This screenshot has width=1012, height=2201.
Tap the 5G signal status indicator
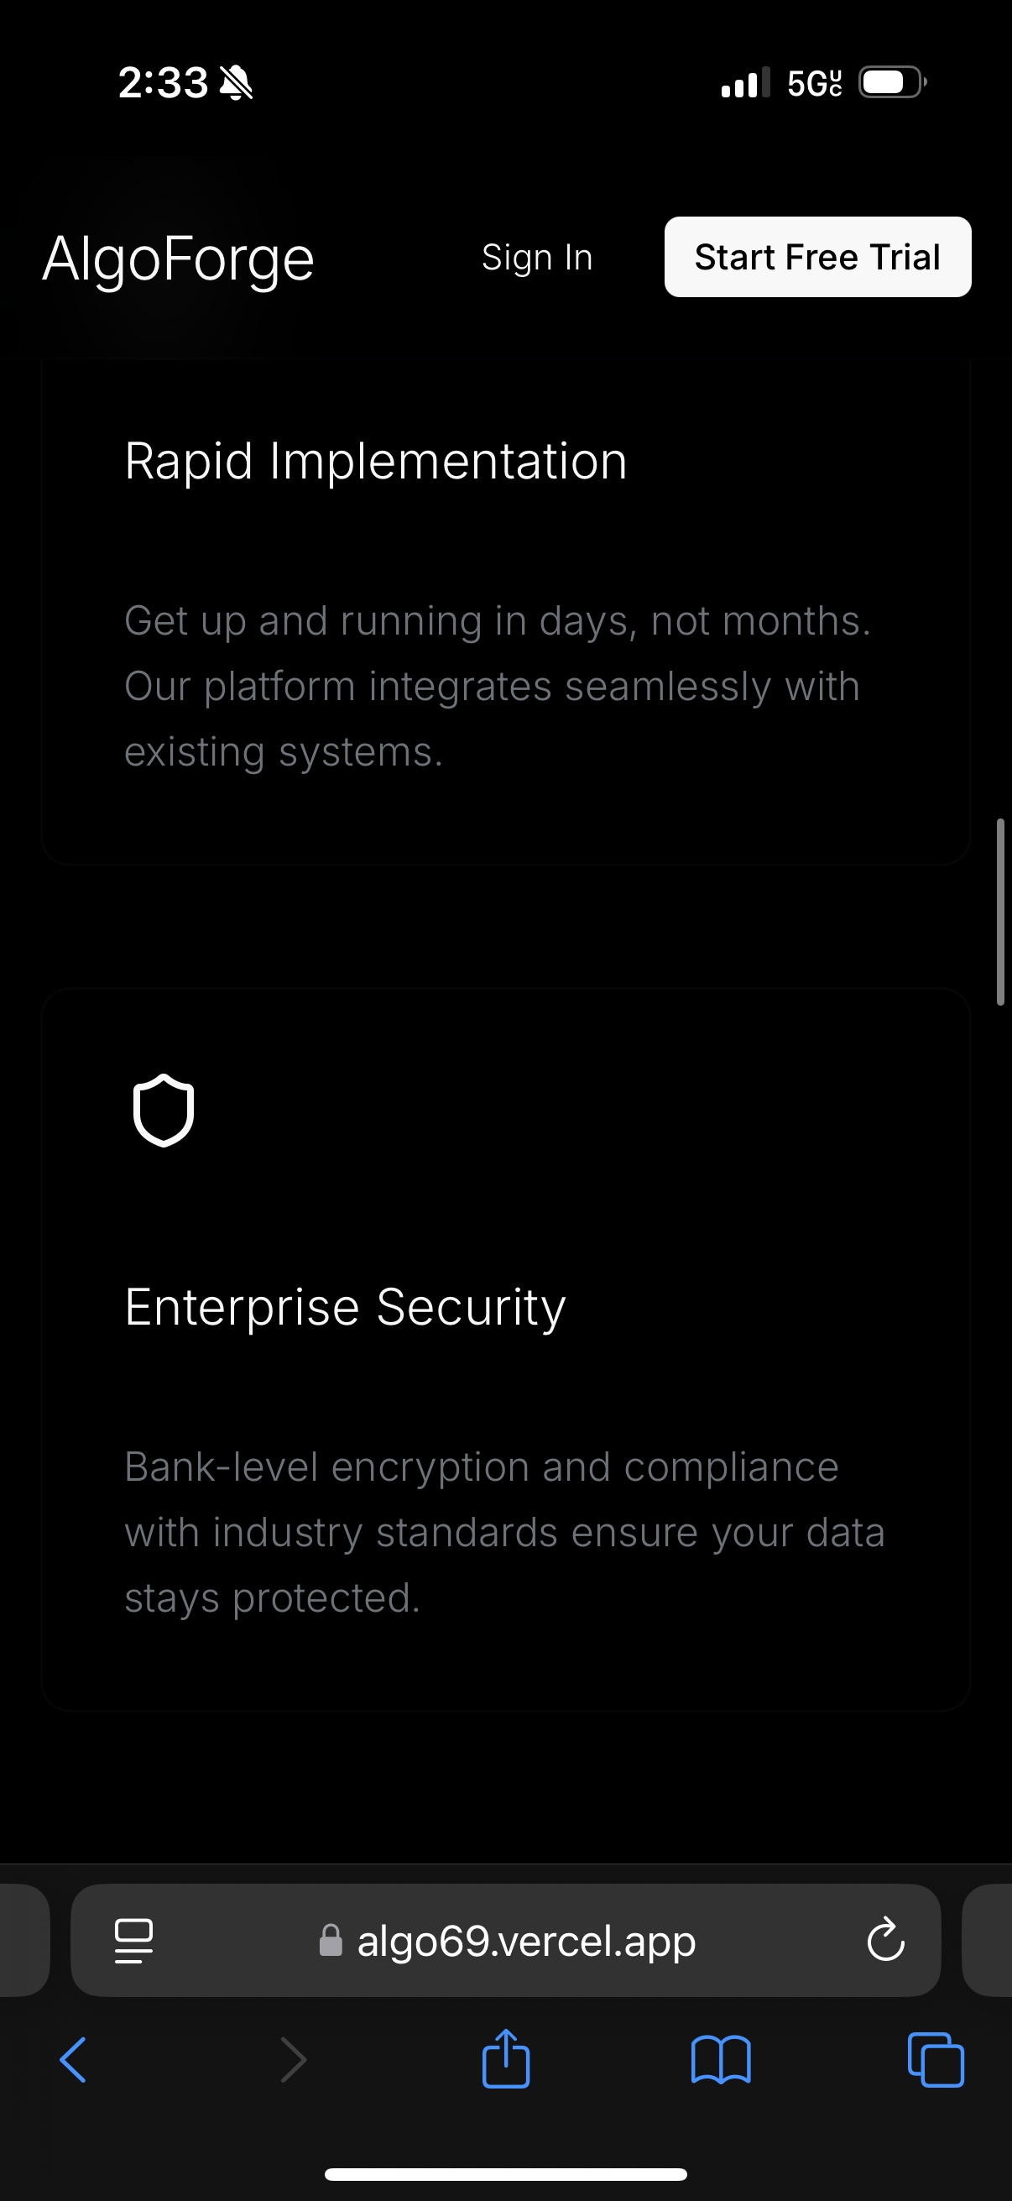(814, 83)
